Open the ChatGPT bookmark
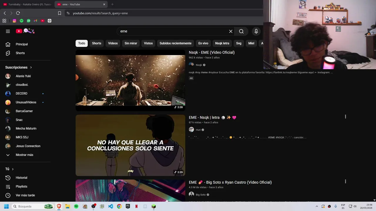376x211 pixels. pos(49,21)
